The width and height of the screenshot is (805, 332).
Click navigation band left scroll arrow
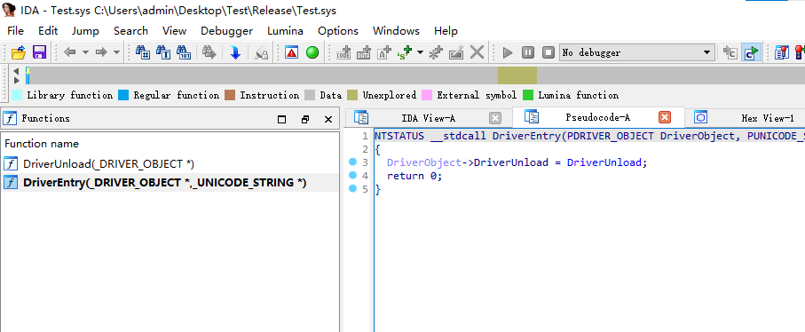pyautogui.click(x=16, y=71)
